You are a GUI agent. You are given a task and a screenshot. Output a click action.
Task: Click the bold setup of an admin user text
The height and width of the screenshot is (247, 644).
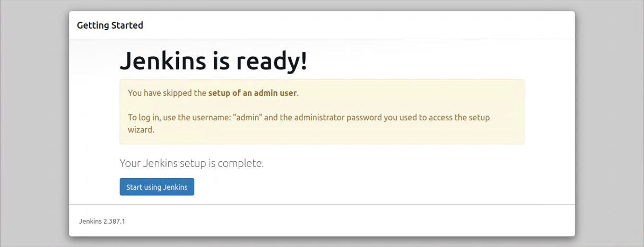253,93
